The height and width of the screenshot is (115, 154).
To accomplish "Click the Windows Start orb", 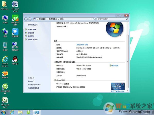I will [x=4, y=112].
